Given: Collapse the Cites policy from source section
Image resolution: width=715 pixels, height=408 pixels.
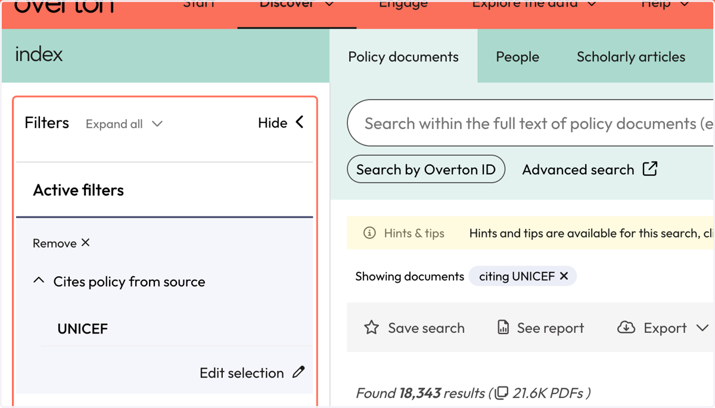Looking at the screenshot, I should [x=39, y=280].
